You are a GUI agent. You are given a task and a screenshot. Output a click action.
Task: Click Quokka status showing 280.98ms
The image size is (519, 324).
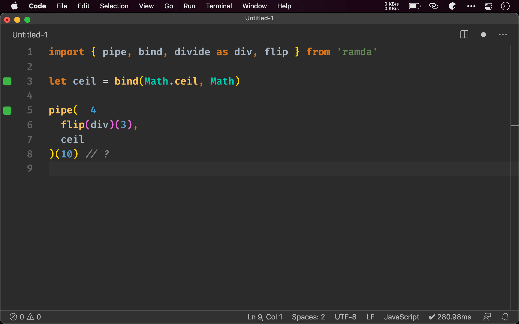[x=450, y=317]
